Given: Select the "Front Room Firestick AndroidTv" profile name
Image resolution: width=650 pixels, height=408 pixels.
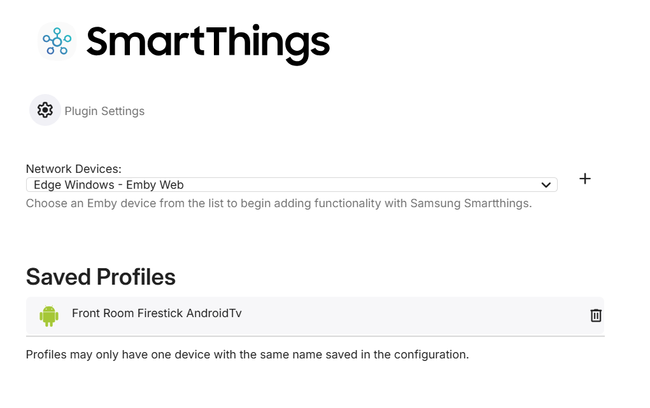Looking at the screenshot, I should 157,313.
